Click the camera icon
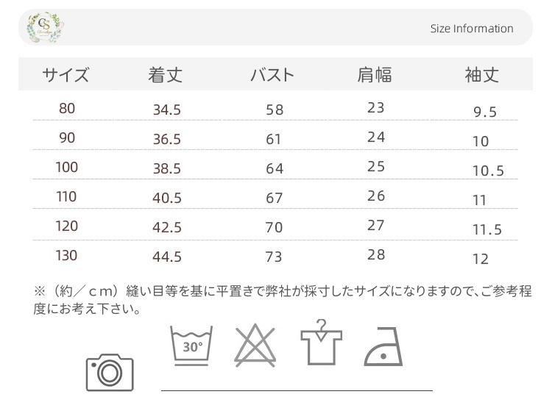The image size is (552, 408). coord(110,372)
